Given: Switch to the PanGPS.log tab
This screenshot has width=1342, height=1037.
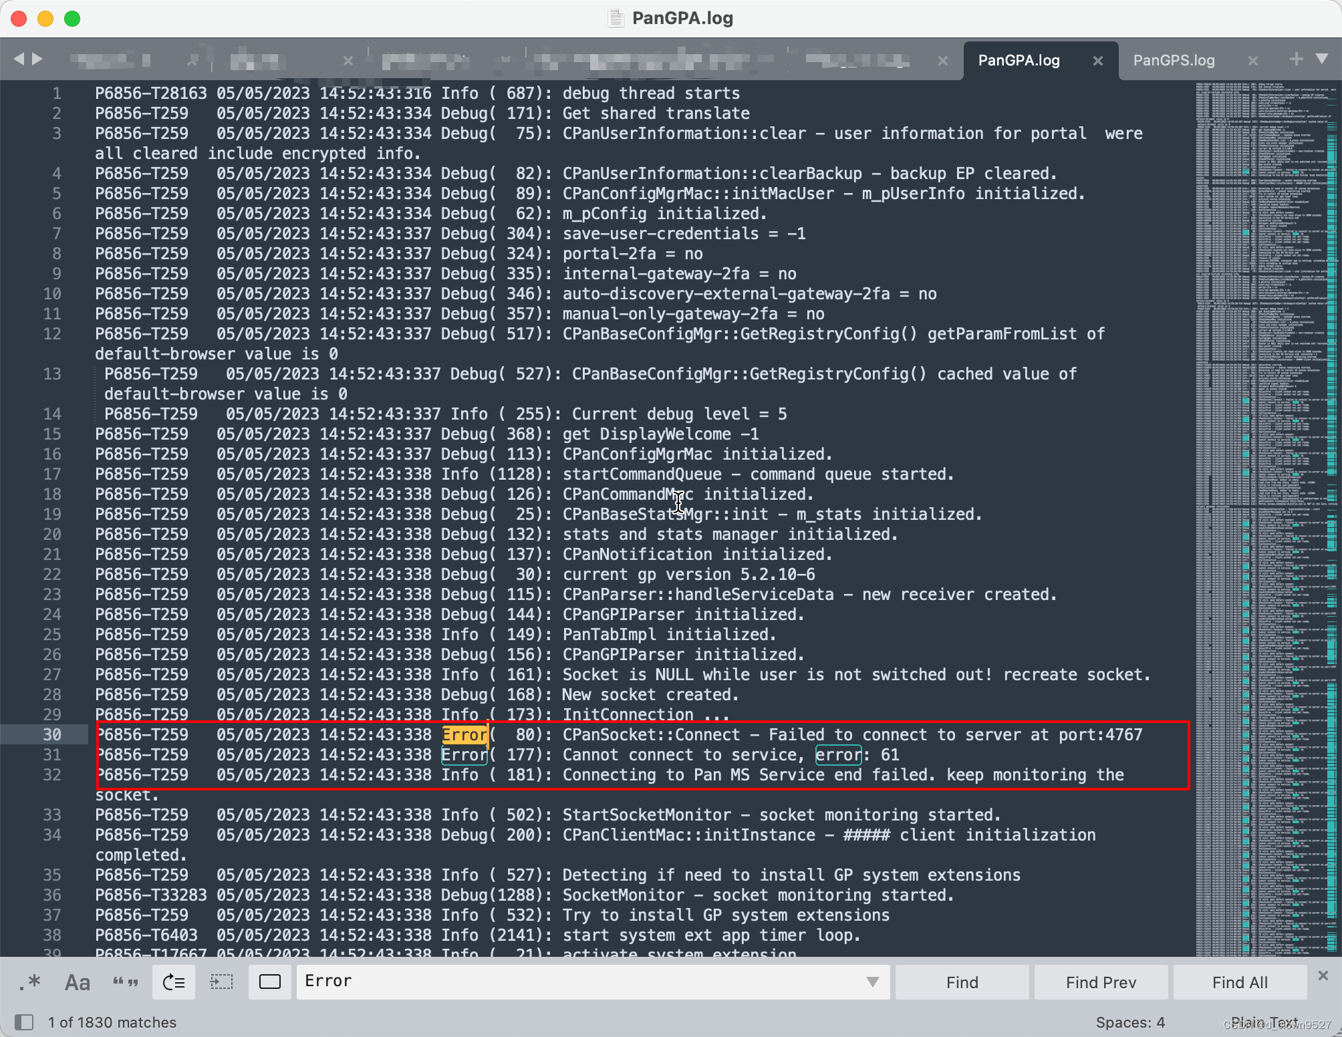Looking at the screenshot, I should (x=1174, y=60).
